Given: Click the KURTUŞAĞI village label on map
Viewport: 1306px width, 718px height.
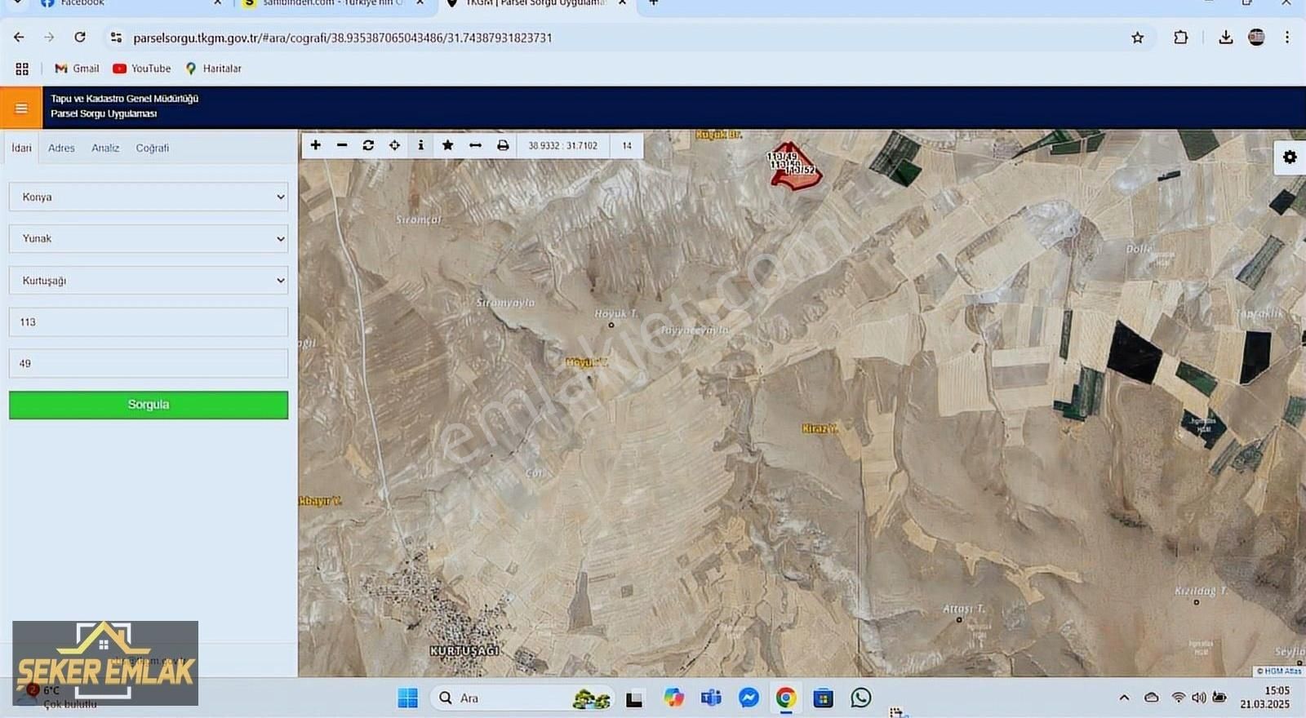Looking at the screenshot, I should (x=464, y=650).
